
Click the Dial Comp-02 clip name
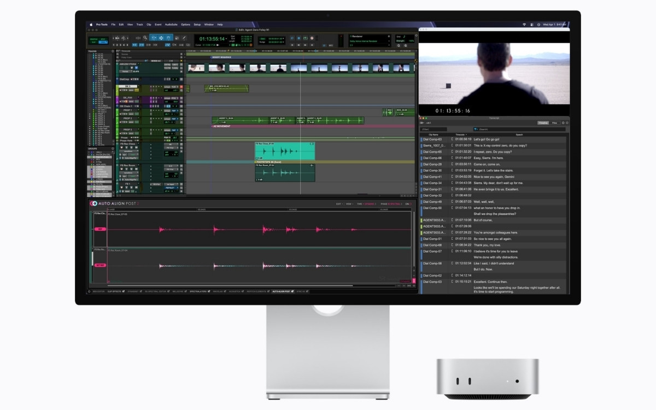(x=432, y=276)
